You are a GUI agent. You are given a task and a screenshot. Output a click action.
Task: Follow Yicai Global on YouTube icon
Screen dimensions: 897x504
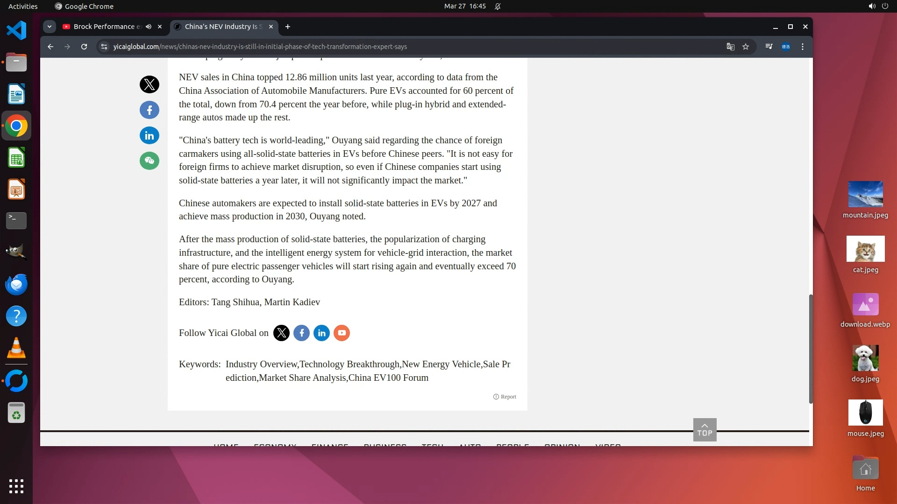342,333
